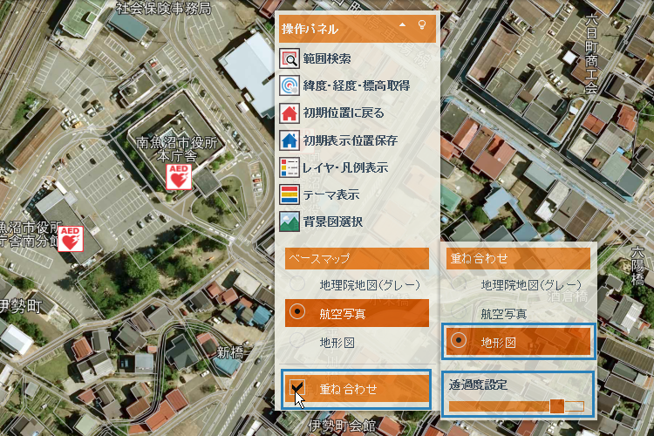Click the AED marker at 南魚沼市役所本庁舎

coord(179,176)
